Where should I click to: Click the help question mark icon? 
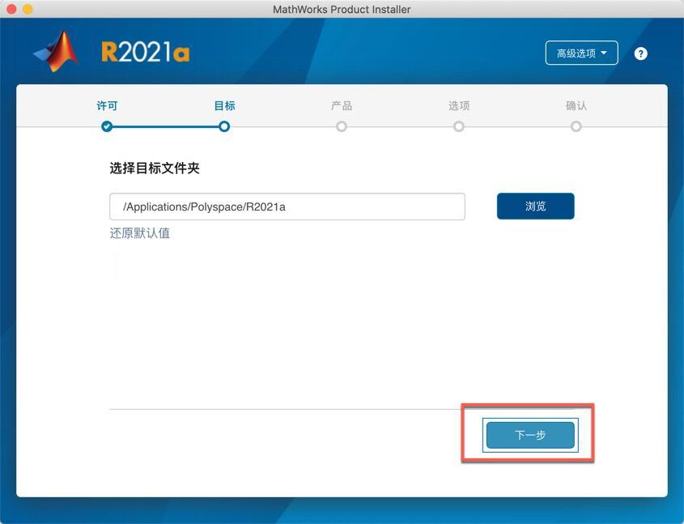pos(640,53)
